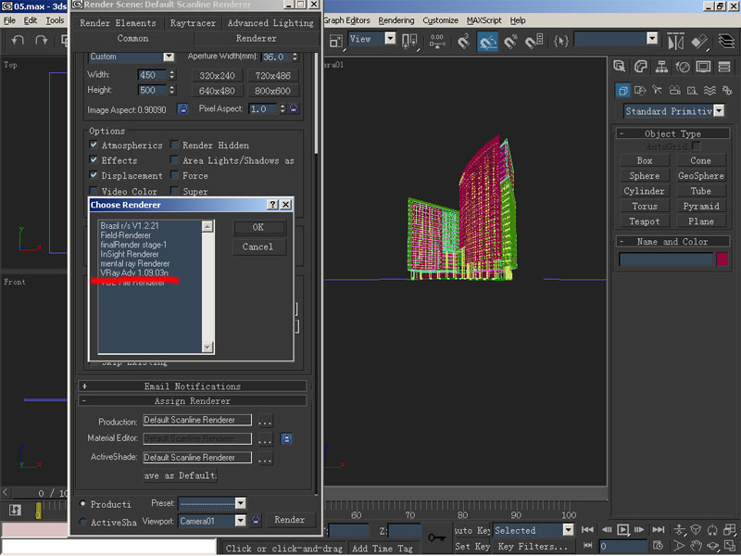Open the Display command panel icon
Screen dimensions: 741x556
click(x=703, y=67)
